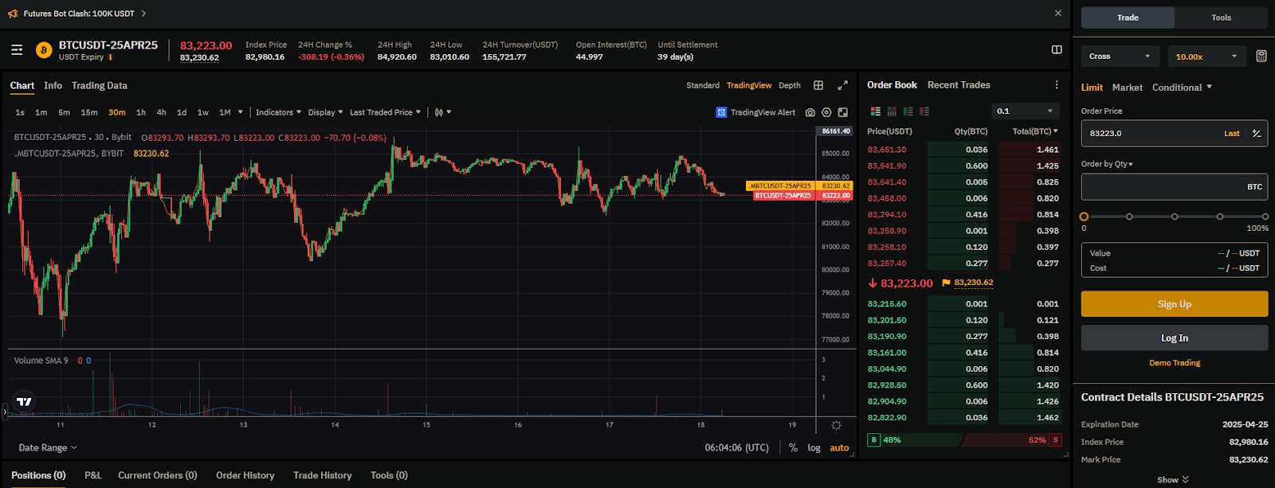The height and width of the screenshot is (488, 1275).
Task: Set quantity slider to the middle 50% node
Action: tap(1175, 217)
